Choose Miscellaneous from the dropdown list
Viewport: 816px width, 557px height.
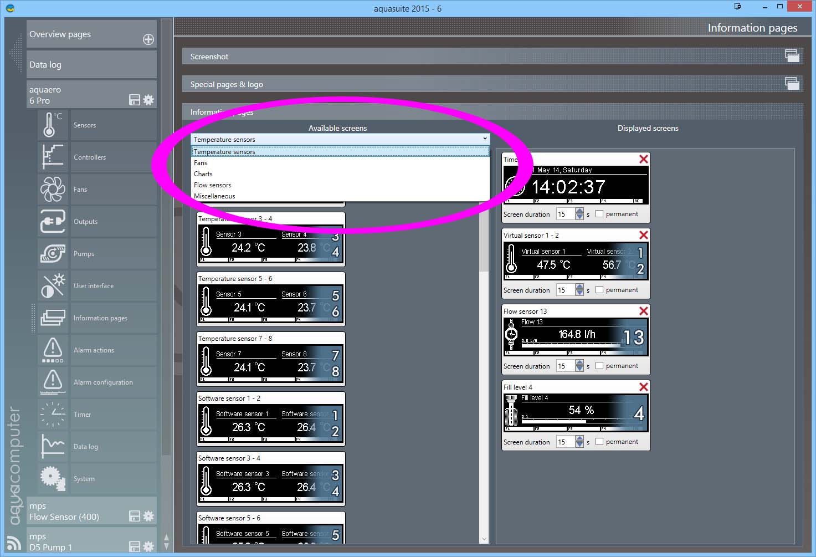click(340, 196)
